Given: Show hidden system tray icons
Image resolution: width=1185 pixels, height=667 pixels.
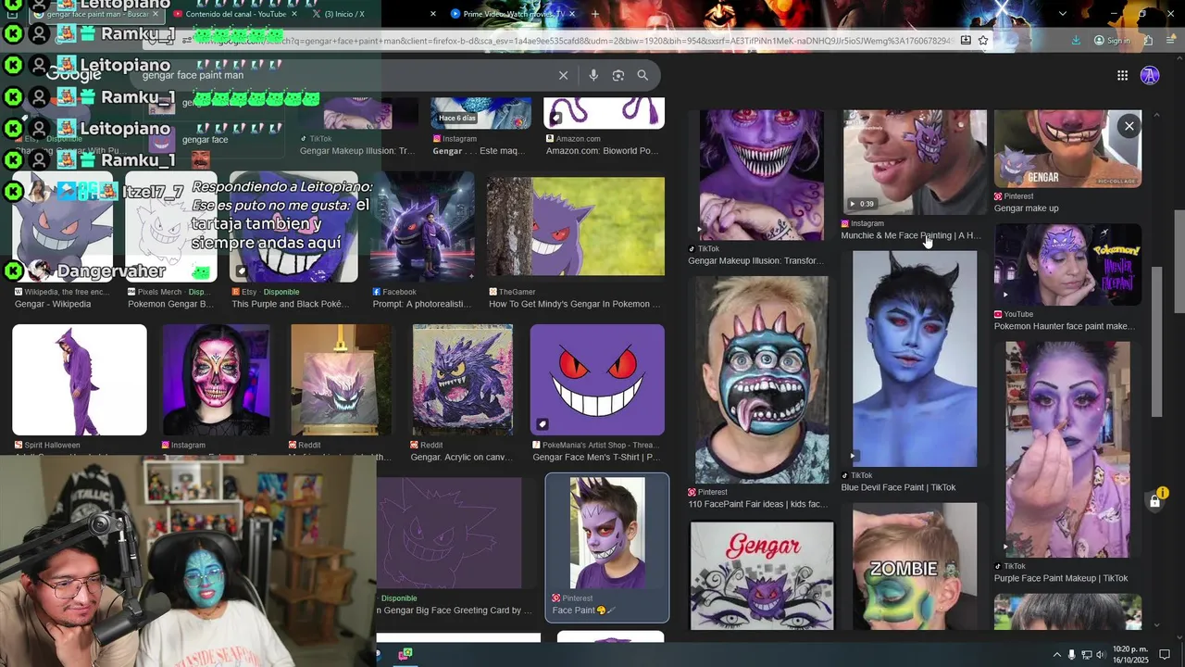Looking at the screenshot, I should click(x=1056, y=655).
